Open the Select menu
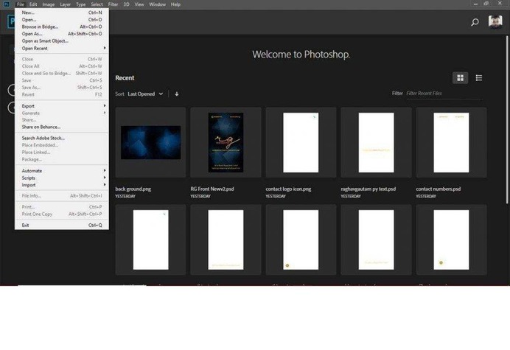The width and height of the screenshot is (510, 350). 97,4
